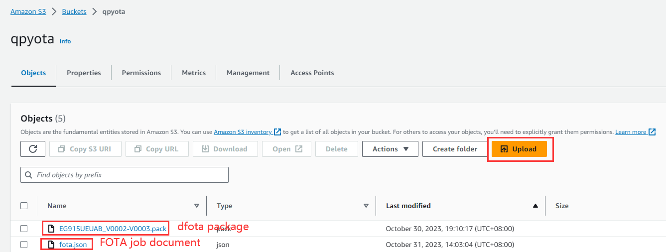Click the October 30, 2023, 19:10:17 date cell
Image resolution: width=666 pixels, height=252 pixels.
[450, 229]
